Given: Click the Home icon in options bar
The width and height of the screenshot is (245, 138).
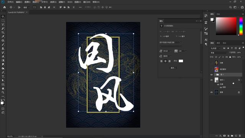Looking at the screenshot, I should tap(5, 7).
